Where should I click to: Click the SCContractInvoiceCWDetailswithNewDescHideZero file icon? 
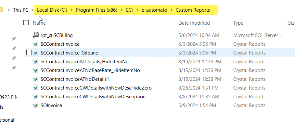[x=35, y=88]
